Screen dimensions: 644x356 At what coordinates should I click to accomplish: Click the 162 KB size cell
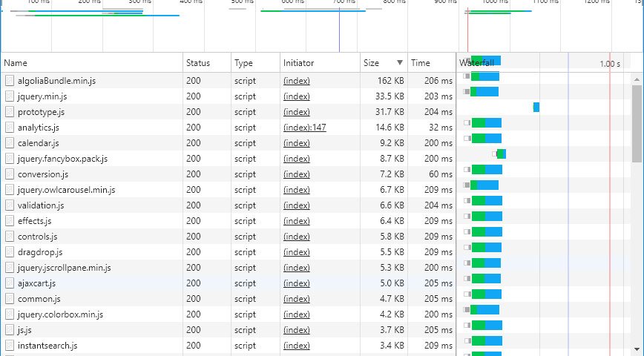tap(384, 81)
